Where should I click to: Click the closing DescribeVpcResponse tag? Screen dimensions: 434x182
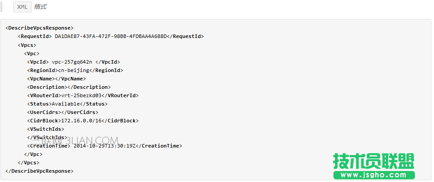[x=39, y=171]
